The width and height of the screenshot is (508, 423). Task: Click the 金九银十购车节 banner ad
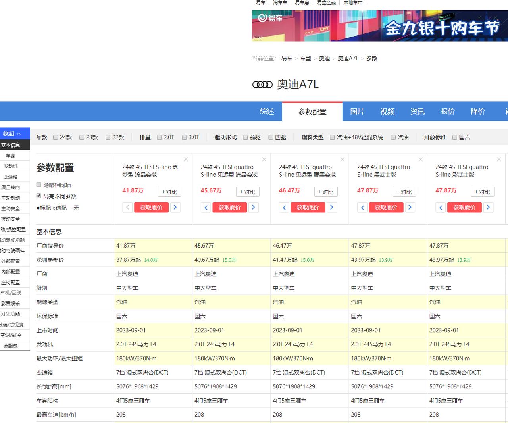pos(380,26)
